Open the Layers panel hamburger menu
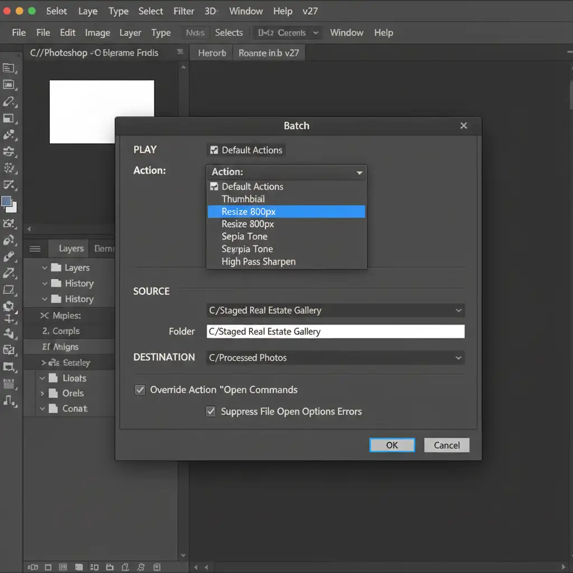This screenshot has width=573, height=573. [x=35, y=249]
